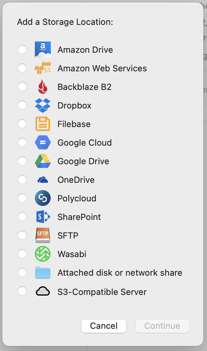
Task: Click the Amazon Web Services label
Action: point(102,68)
